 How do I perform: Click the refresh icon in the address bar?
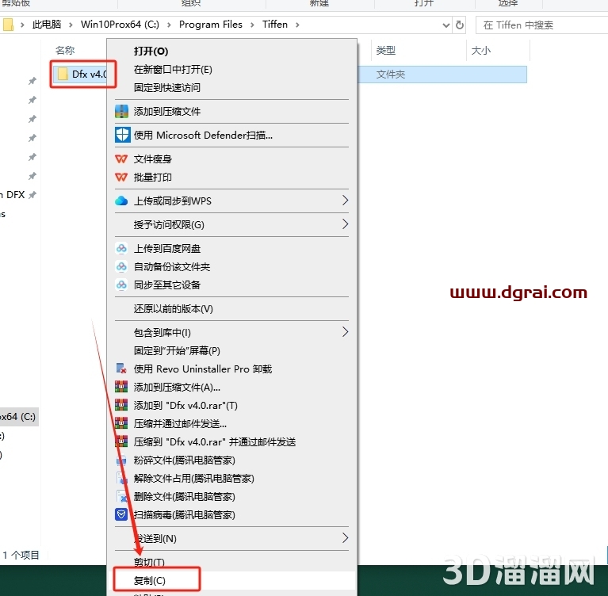(460, 25)
